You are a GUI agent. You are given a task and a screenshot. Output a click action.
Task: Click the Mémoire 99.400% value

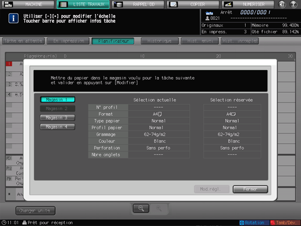click(291, 25)
